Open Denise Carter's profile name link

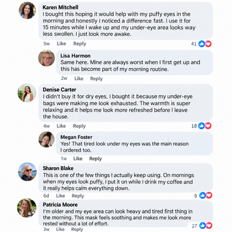pos(60,90)
